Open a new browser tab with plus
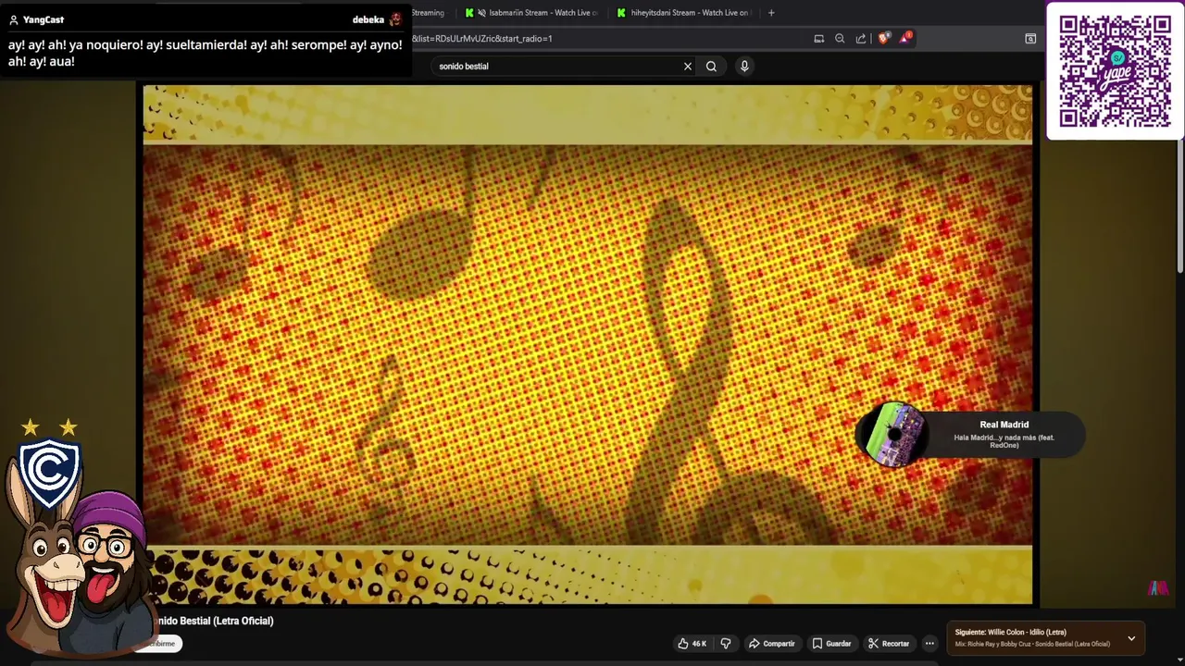1185x666 pixels. [x=771, y=13]
